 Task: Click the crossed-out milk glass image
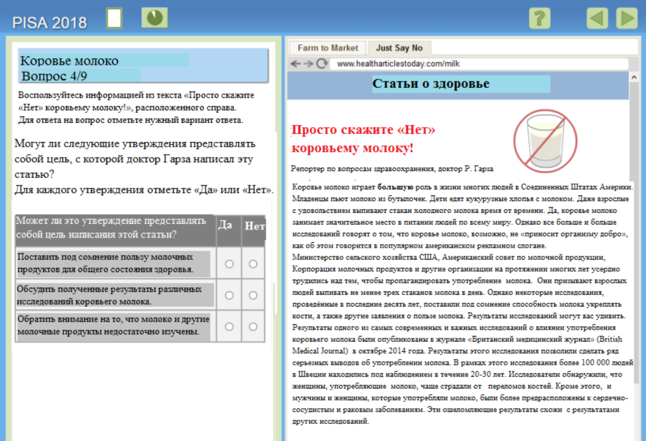point(545,141)
